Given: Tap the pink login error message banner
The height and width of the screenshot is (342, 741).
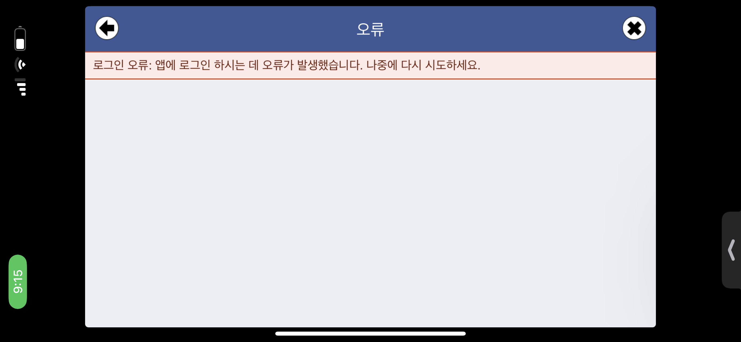Looking at the screenshot, I should click(x=370, y=66).
